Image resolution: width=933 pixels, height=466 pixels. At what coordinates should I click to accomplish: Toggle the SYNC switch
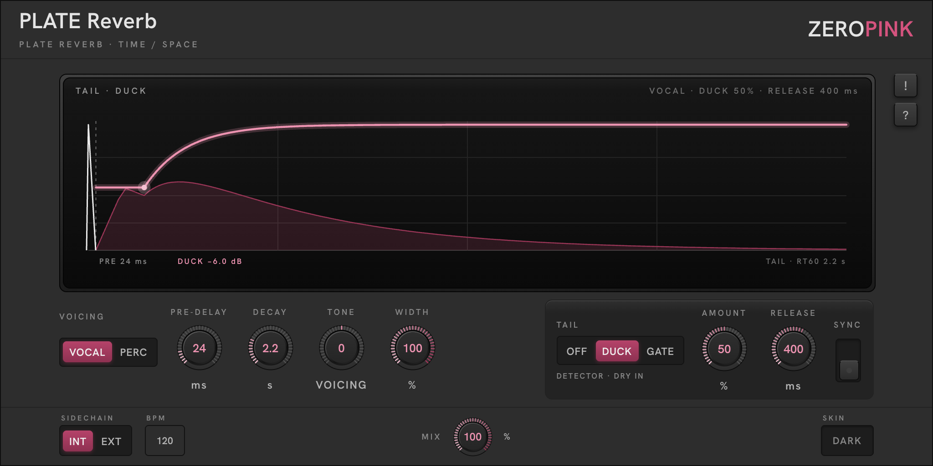click(848, 360)
